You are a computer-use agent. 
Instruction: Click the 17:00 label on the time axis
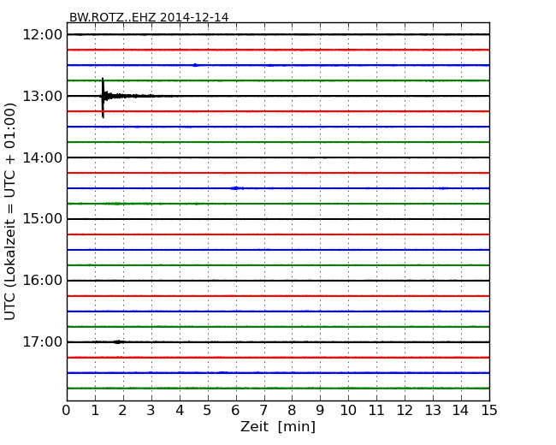[x=43, y=342]
